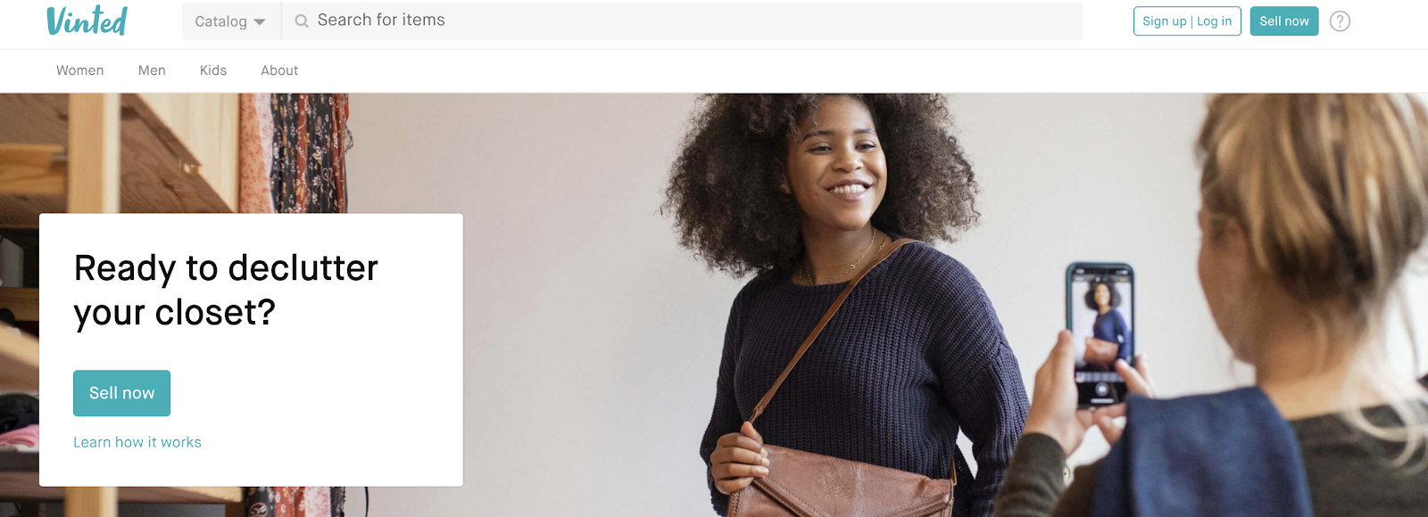Click the Ready to declutter headline

click(x=226, y=291)
